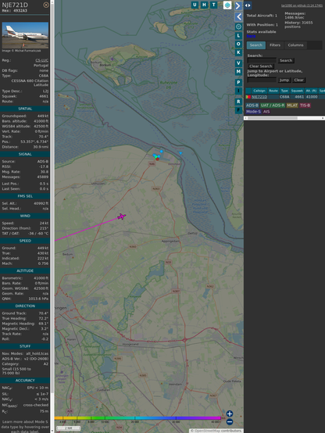
Task: Click the crosshair center-map icon
Action: pos(238,27)
